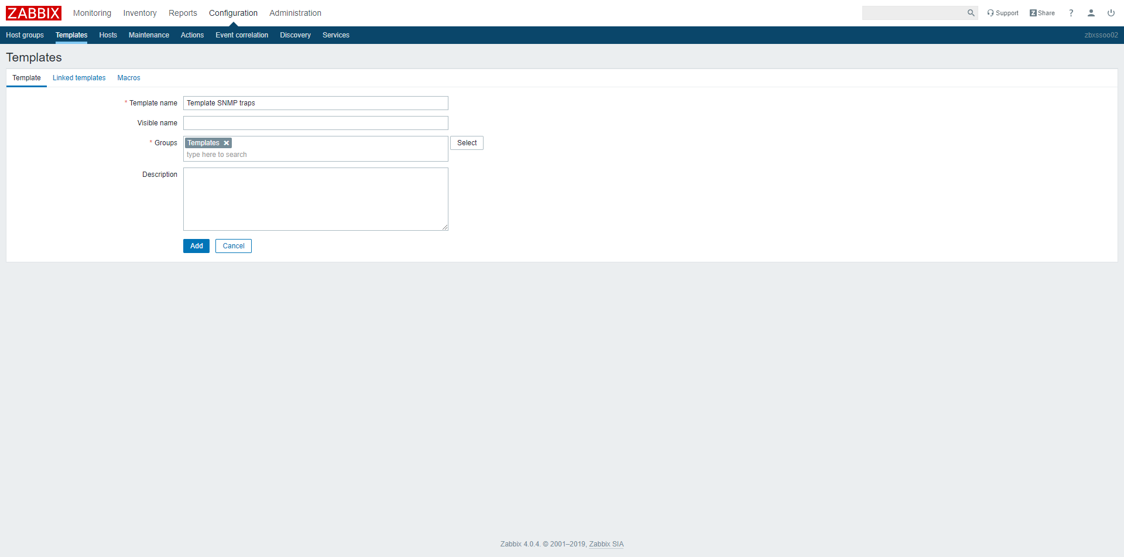The image size is (1124, 557).
Task: Open help via question mark icon
Action: (1071, 13)
